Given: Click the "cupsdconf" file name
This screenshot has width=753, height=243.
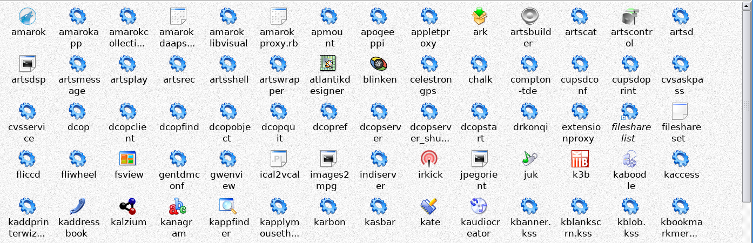Looking at the screenshot, I should point(581,85).
